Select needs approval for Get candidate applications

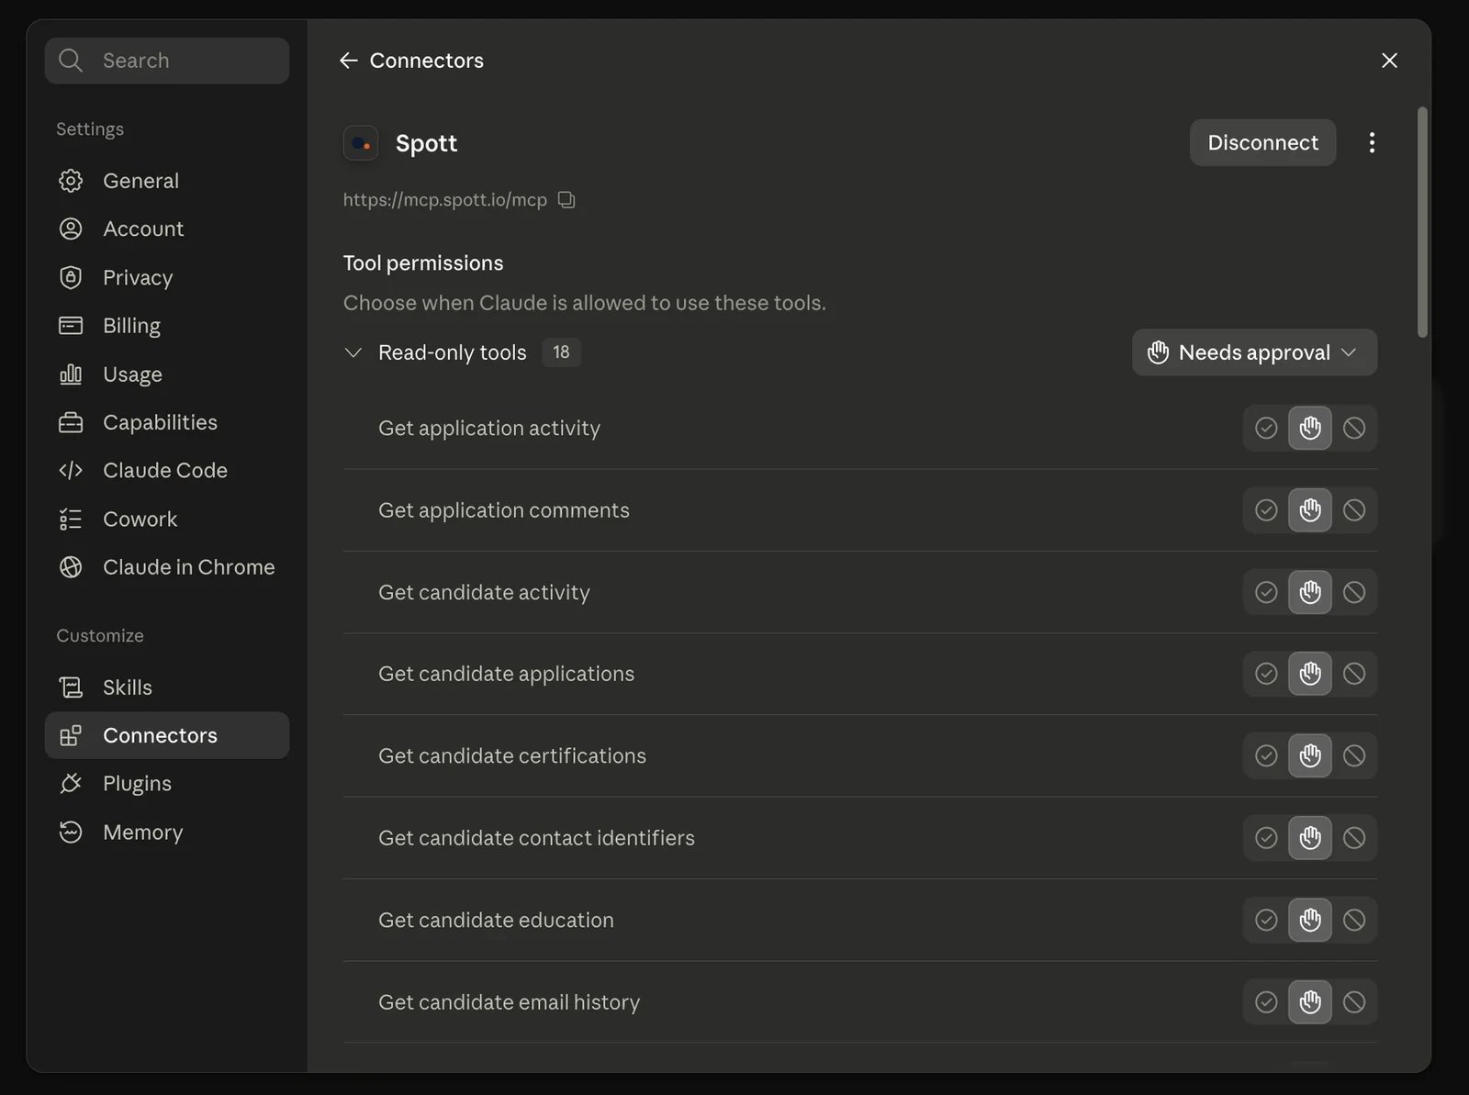pos(1310,674)
